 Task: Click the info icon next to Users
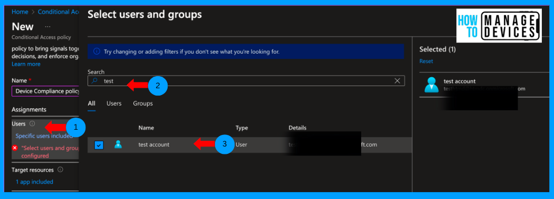click(32, 123)
